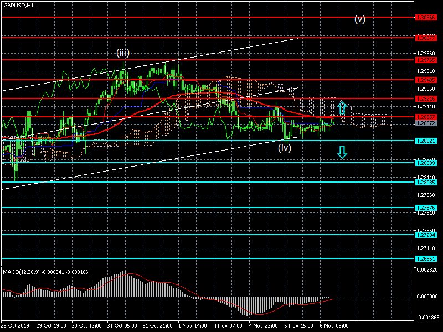The width and height of the screenshot is (443, 332).
Task: Click the 31 Oct 05:00 time label
Action: pos(122,325)
